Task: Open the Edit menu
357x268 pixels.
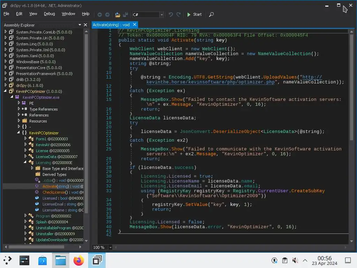Action: (x=19, y=14)
